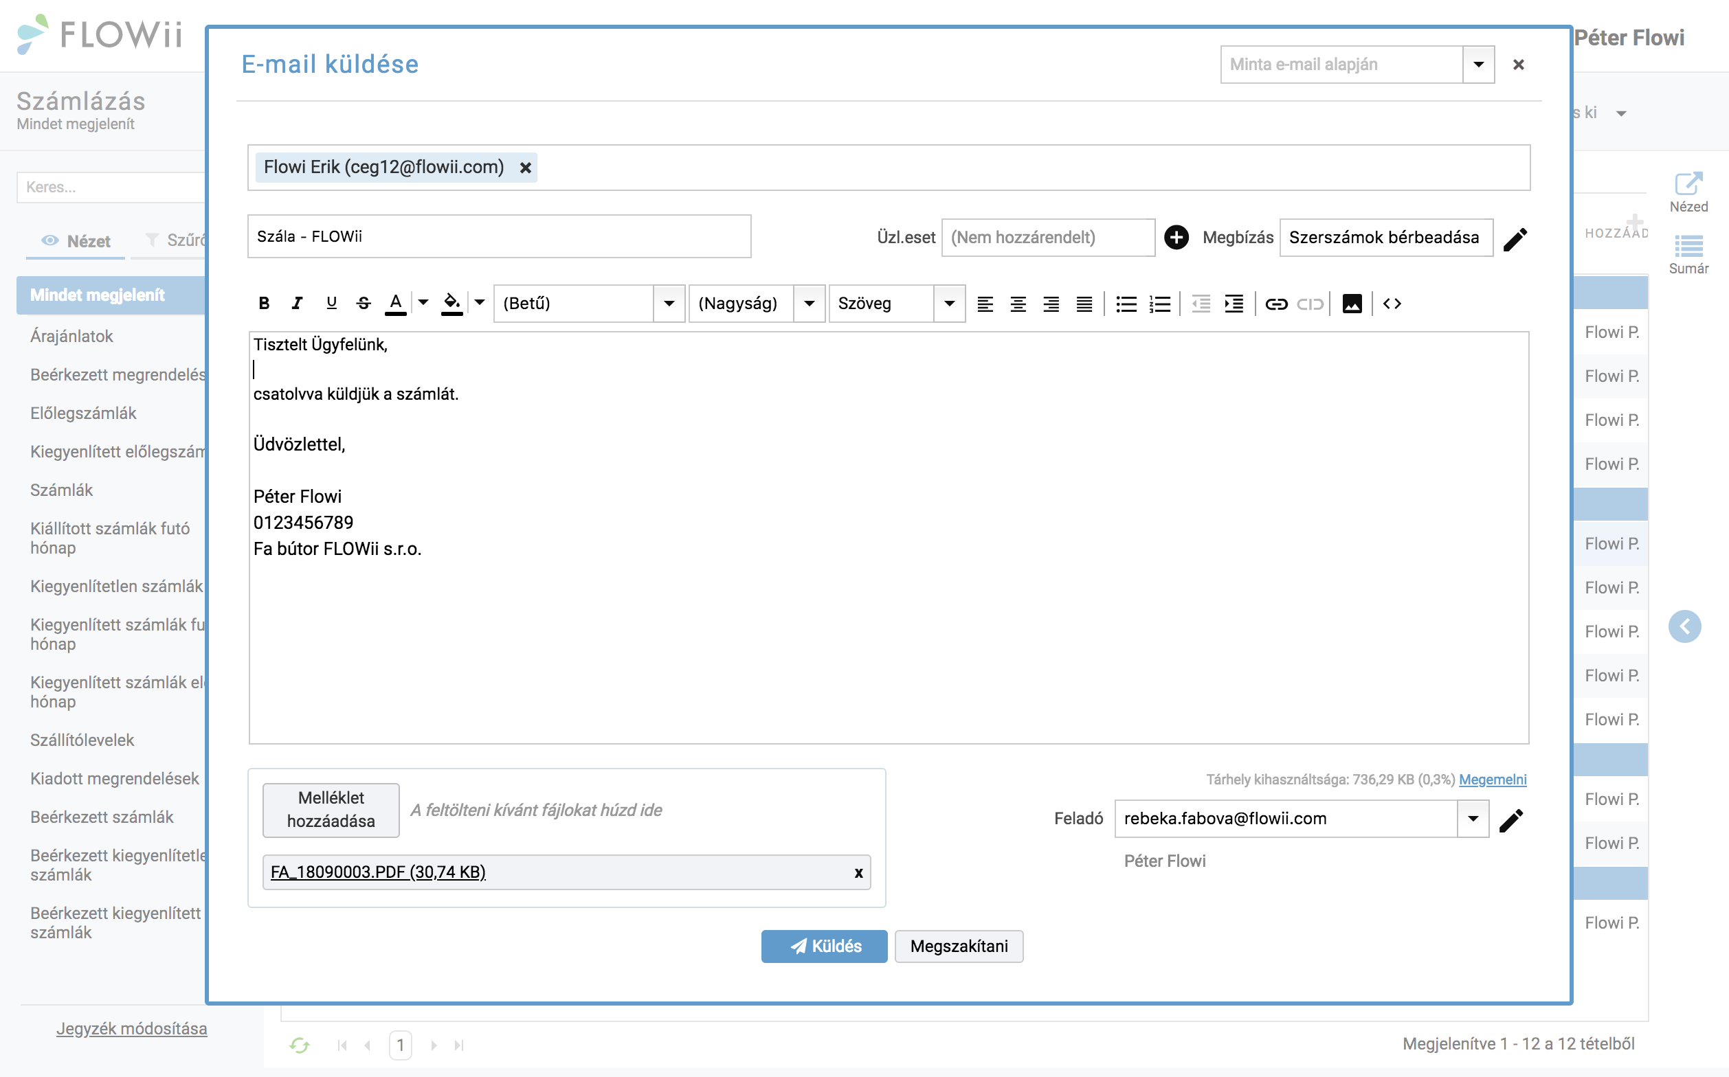Switch to the Szűrő tab in sidebar
This screenshot has width=1729, height=1077.
point(176,241)
